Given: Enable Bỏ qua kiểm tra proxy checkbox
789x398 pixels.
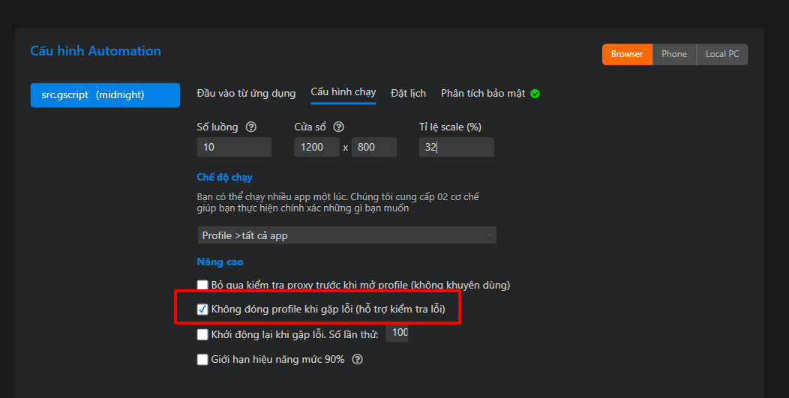Looking at the screenshot, I should [x=202, y=285].
